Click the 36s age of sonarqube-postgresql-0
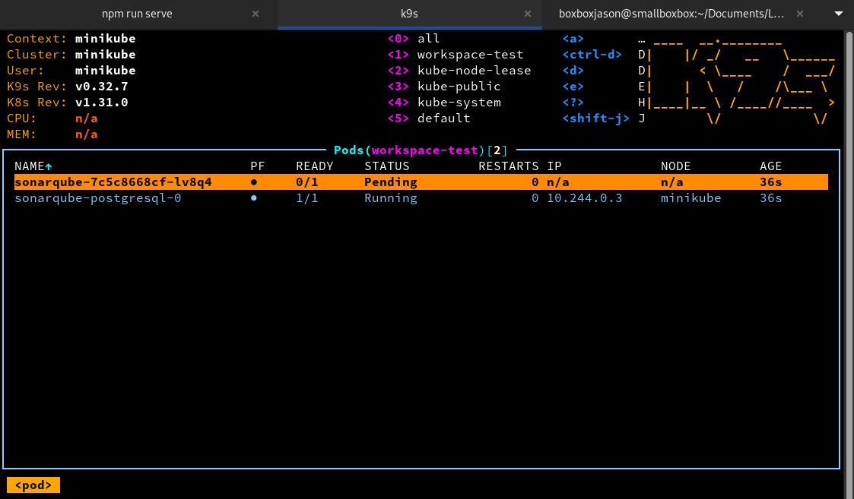The width and height of the screenshot is (854, 499). (x=770, y=198)
